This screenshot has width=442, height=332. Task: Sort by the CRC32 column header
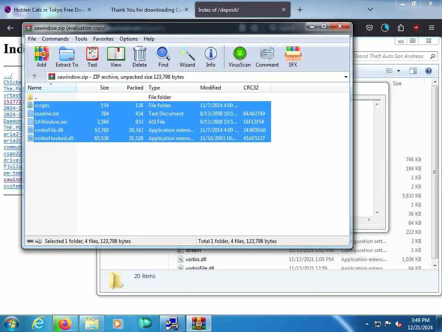pyautogui.click(x=256, y=87)
